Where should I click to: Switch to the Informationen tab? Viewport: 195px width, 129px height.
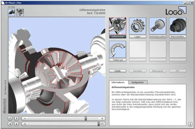[x=118, y=83]
